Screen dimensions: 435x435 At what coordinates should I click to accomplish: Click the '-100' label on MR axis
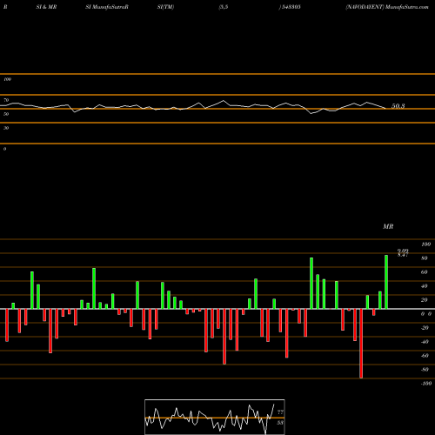coord(426,384)
